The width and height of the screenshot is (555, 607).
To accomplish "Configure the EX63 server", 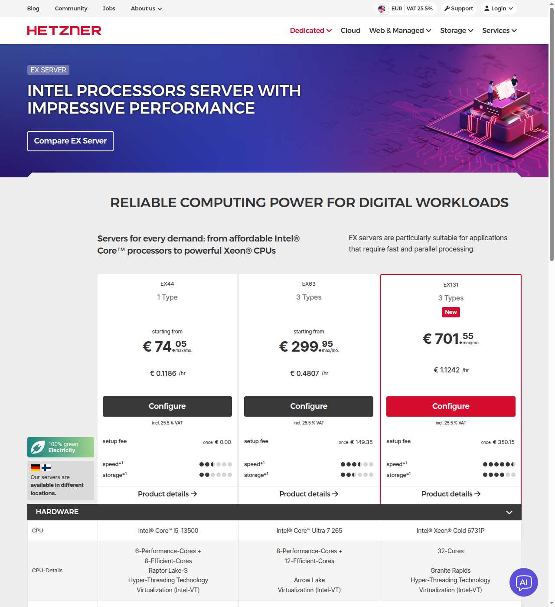I will (309, 406).
